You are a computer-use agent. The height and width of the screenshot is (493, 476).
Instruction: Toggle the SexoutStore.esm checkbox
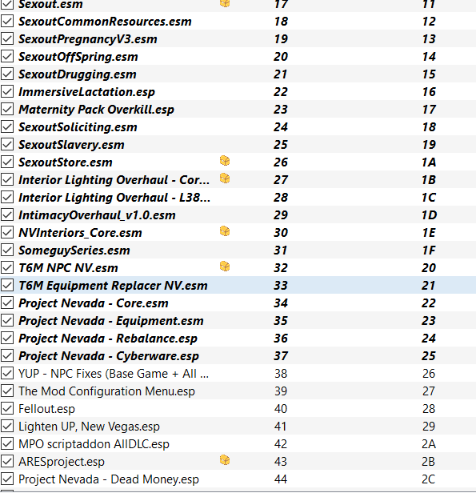click(x=7, y=162)
